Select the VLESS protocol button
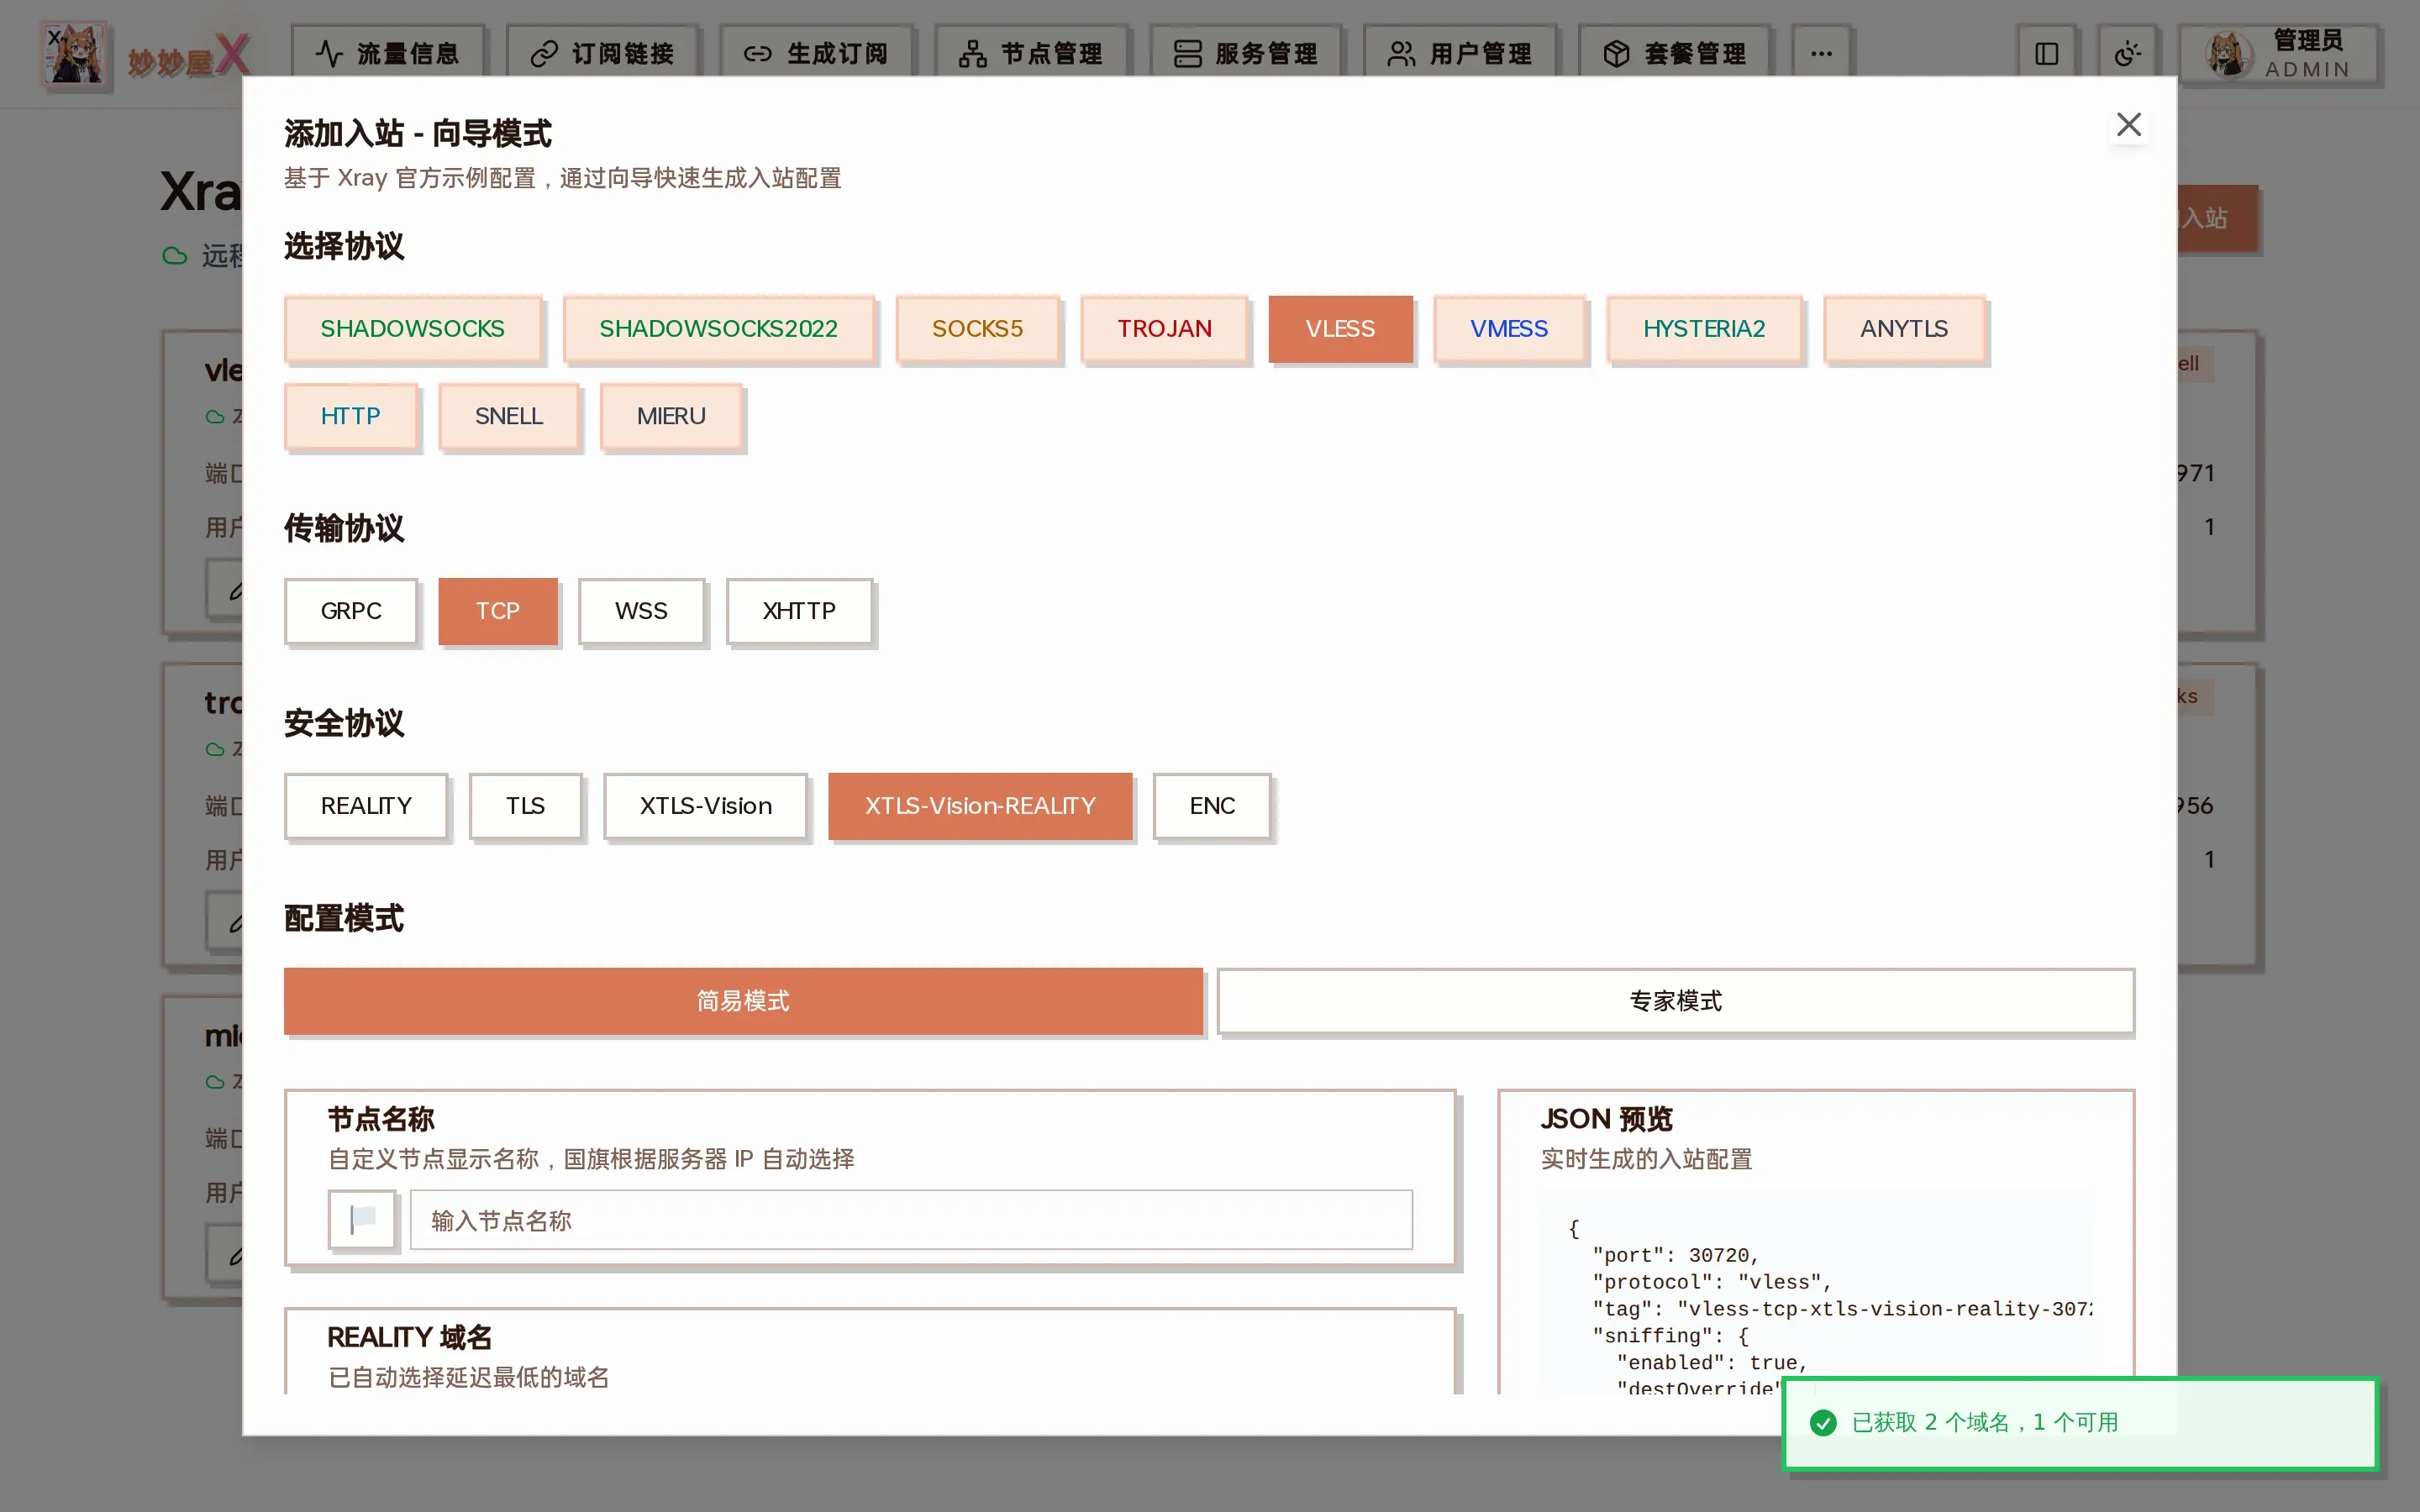The height and width of the screenshot is (1512, 2420). [1340, 329]
